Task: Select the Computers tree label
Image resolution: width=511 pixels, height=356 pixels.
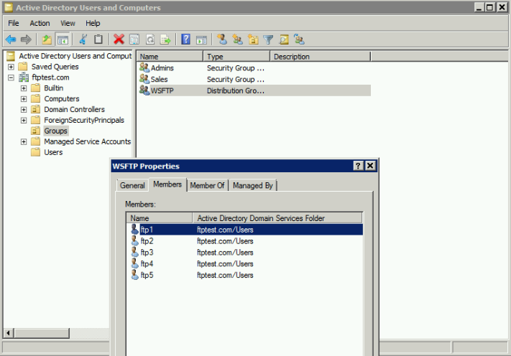Action: (62, 99)
